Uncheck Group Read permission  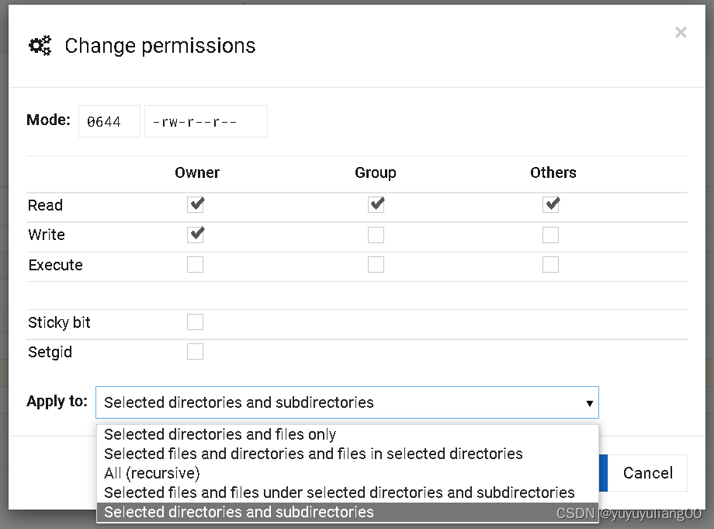coord(376,205)
